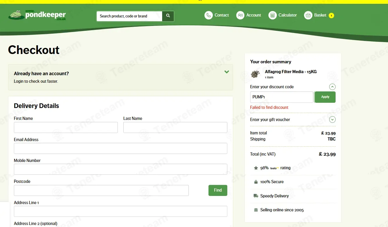388x227 pixels.
Task: Click the Account person icon
Action: pyautogui.click(x=240, y=15)
